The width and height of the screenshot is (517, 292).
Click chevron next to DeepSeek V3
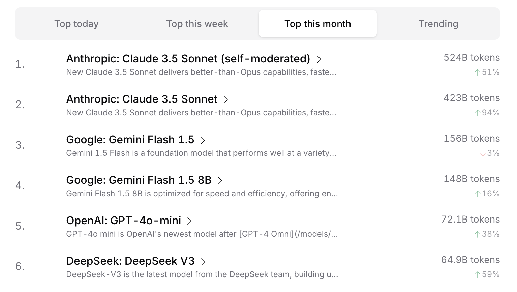coord(203,262)
